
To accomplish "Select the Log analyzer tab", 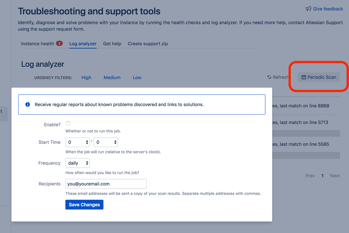I will [83, 44].
